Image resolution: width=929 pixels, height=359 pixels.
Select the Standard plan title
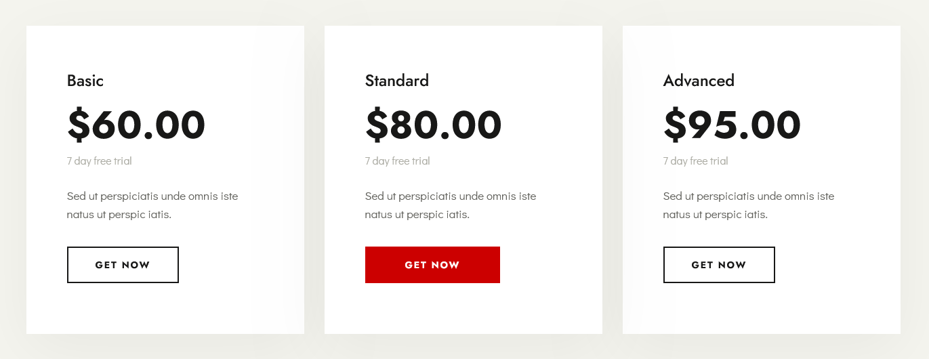(x=397, y=81)
